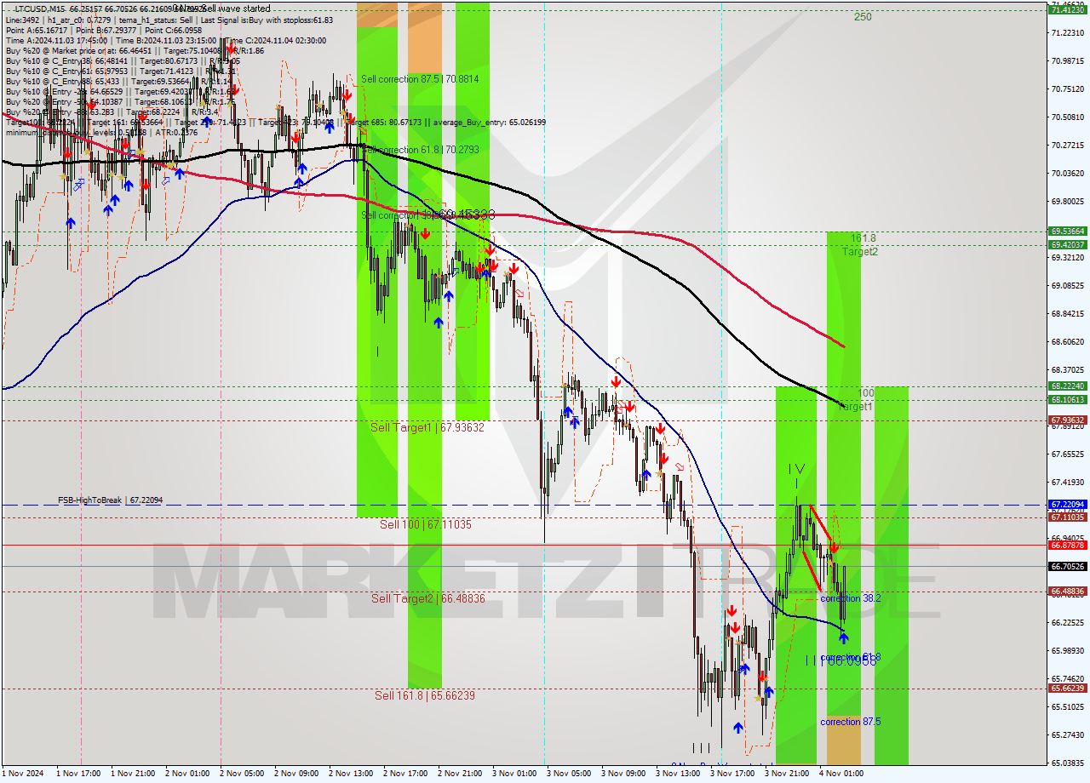Select the 'FSB-HighToBreak | 67.22094' line label
Viewport: 1090px width, 783px height.
[x=110, y=500]
